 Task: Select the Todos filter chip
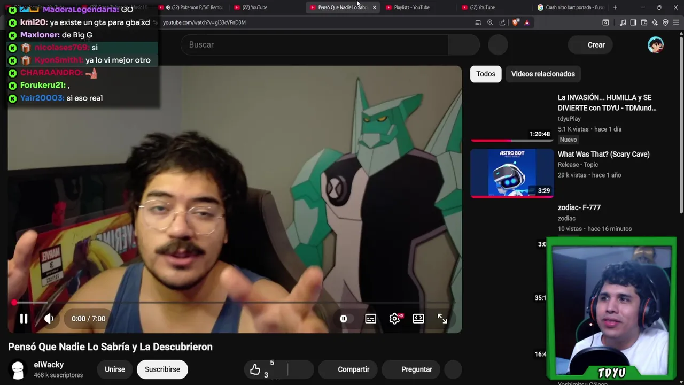tap(486, 74)
